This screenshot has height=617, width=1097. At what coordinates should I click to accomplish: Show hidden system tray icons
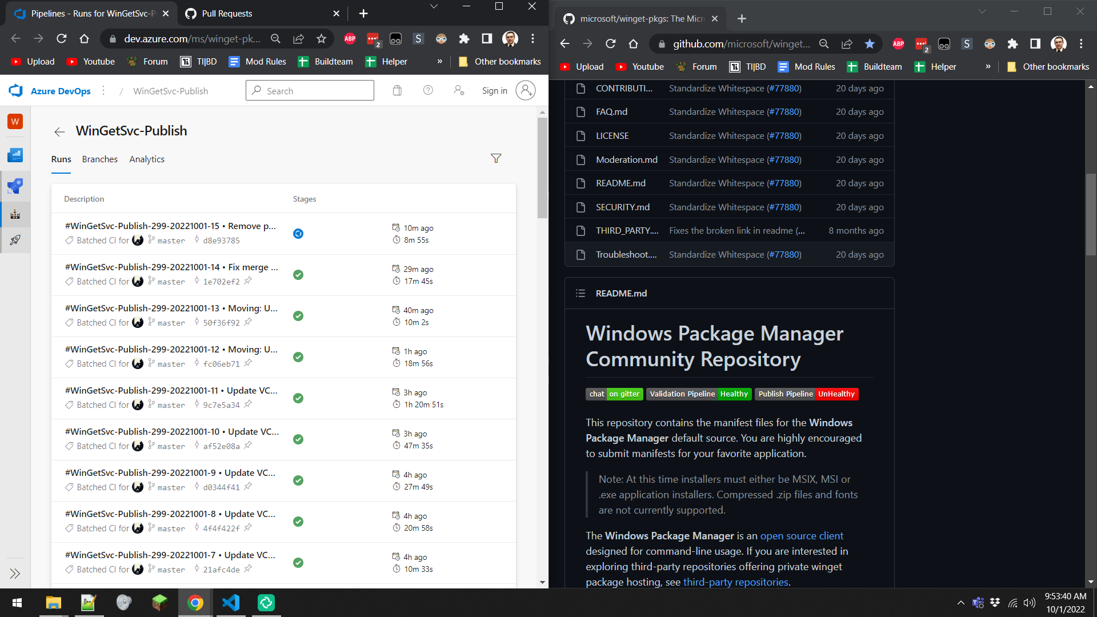(x=961, y=603)
